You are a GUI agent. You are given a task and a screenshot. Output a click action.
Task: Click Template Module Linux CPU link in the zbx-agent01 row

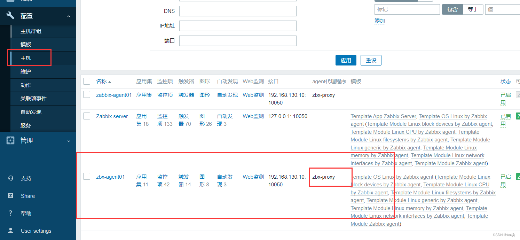coord(456,184)
